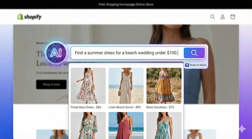Click the glowing AI circle badge
The height and width of the screenshot is (139, 252).
click(56, 53)
